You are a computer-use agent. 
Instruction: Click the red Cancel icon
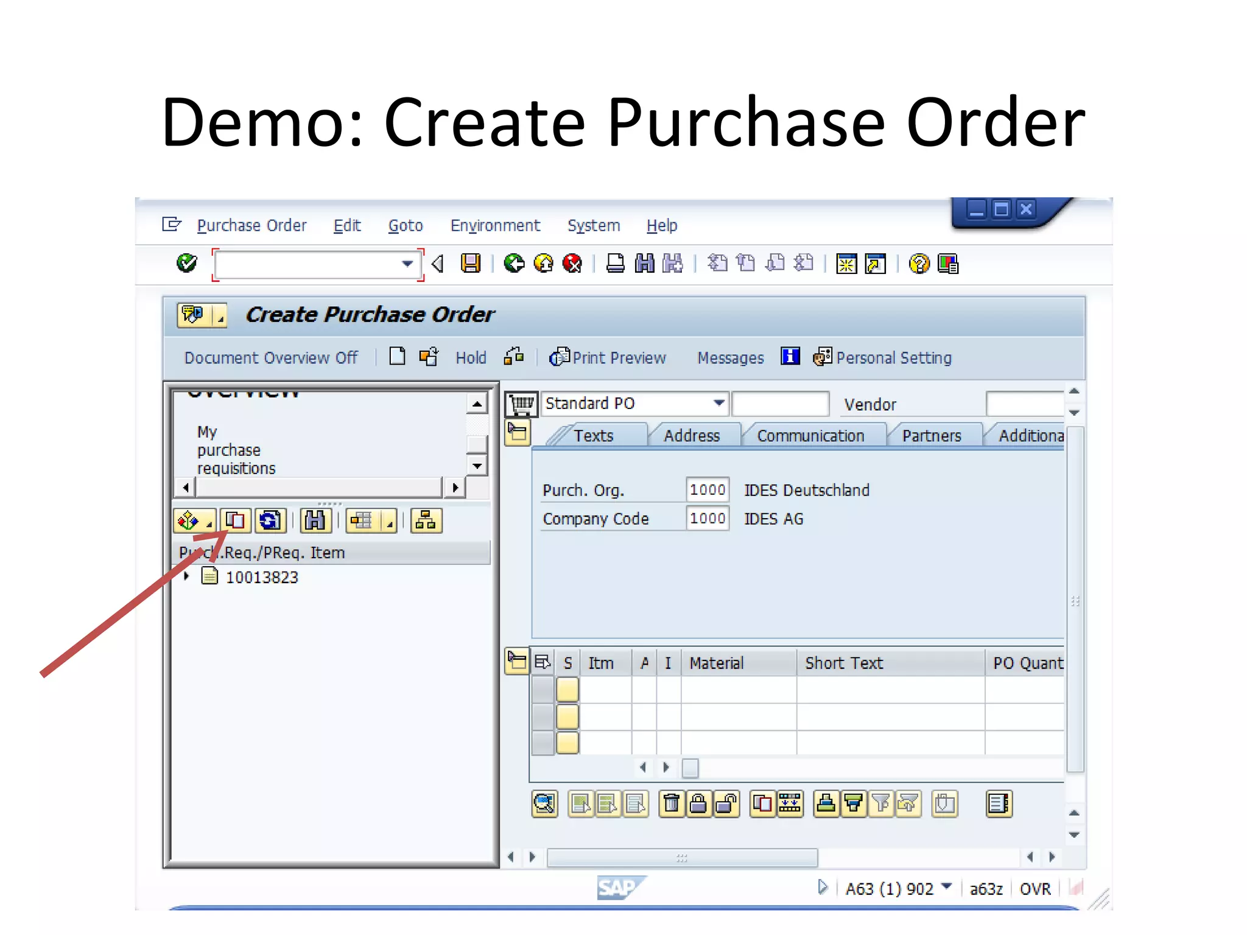[x=572, y=264]
